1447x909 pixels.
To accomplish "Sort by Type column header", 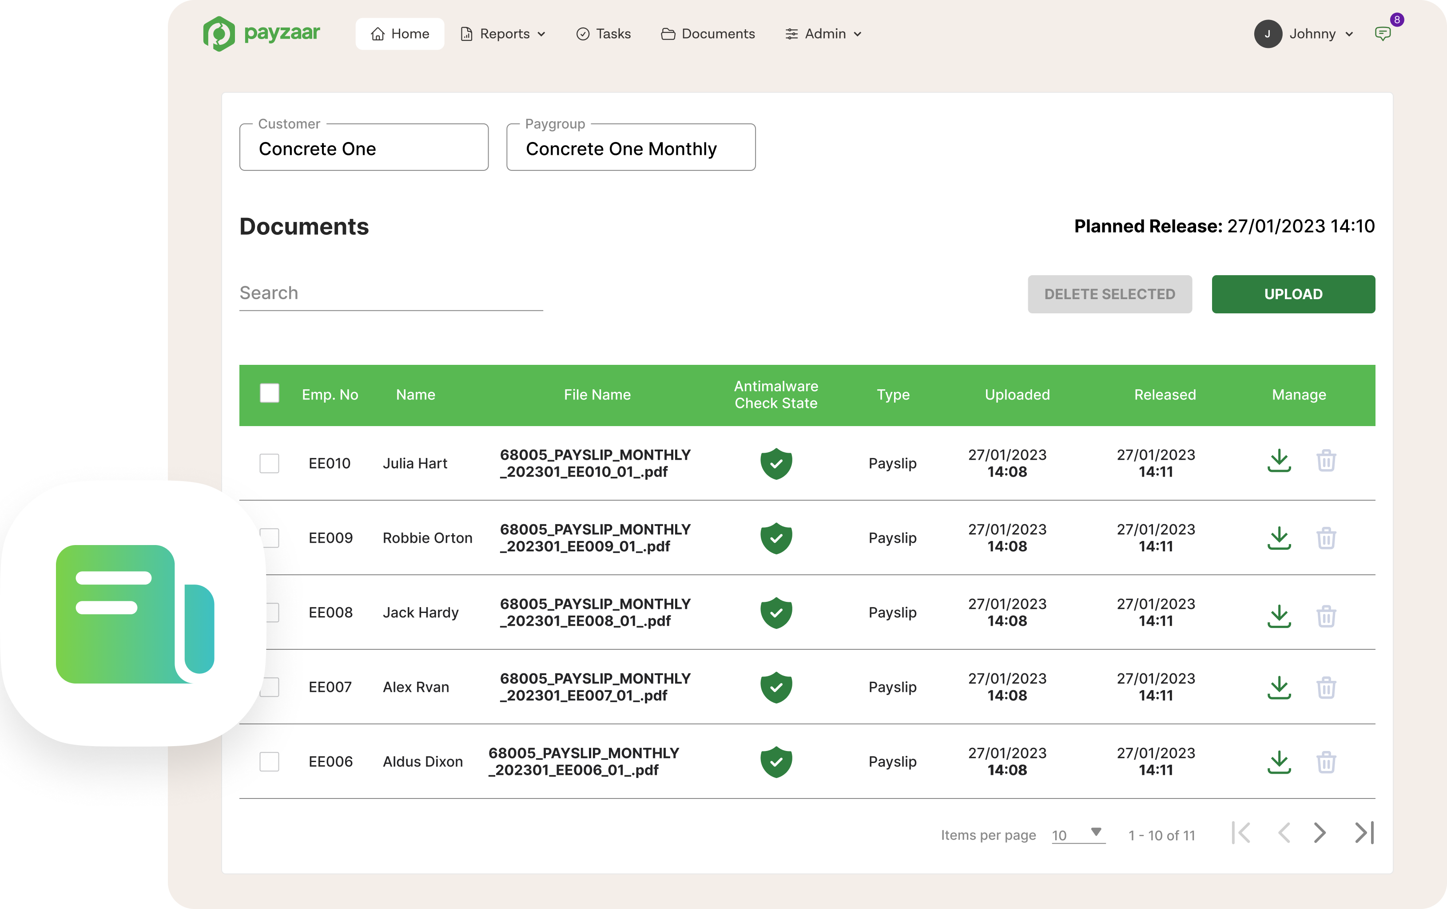I will [892, 395].
